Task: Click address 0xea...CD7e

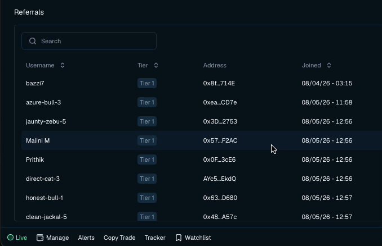Action: click(x=220, y=102)
